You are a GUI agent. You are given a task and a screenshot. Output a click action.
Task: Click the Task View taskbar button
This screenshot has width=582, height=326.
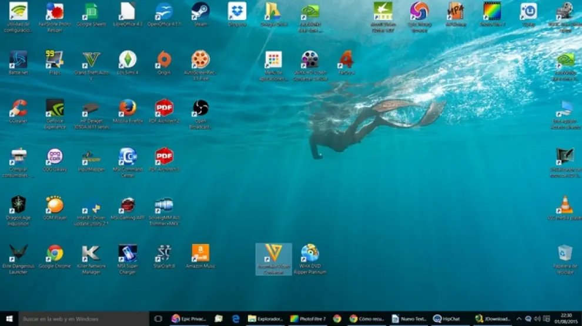coord(158,318)
